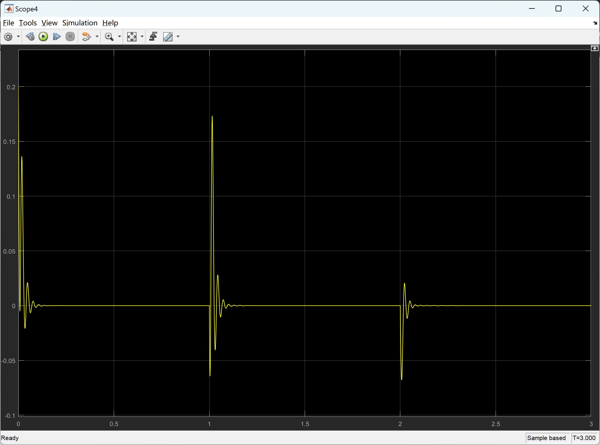The image size is (600, 445).
Task: Toggle the Cursor Measurements ruler
Action: (x=168, y=37)
